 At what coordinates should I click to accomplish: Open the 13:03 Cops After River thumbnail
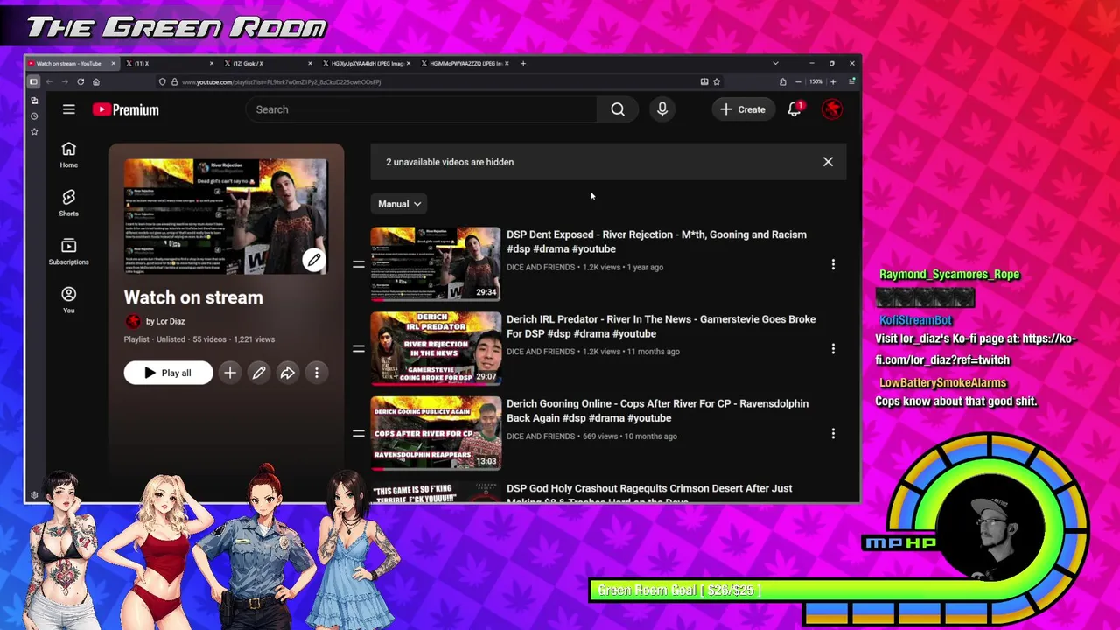coord(436,433)
